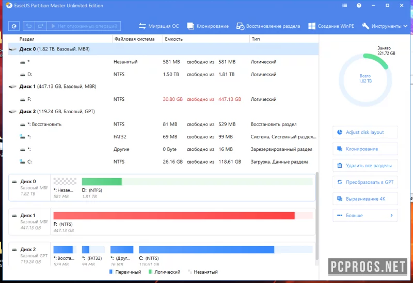
Task: Click the Undo arrow button
Action: click(29, 26)
